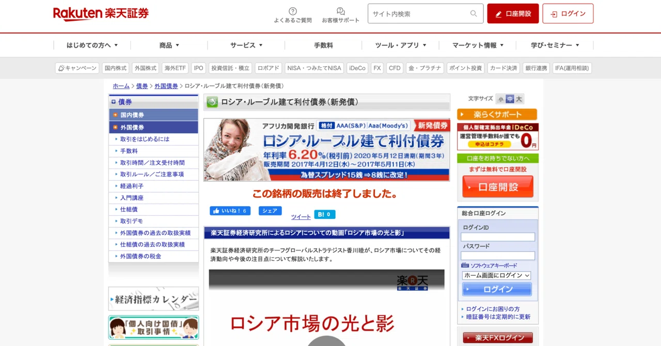Open the IFA(運用相談) shortcut
Screen dimensions: 661x346
coord(572,68)
